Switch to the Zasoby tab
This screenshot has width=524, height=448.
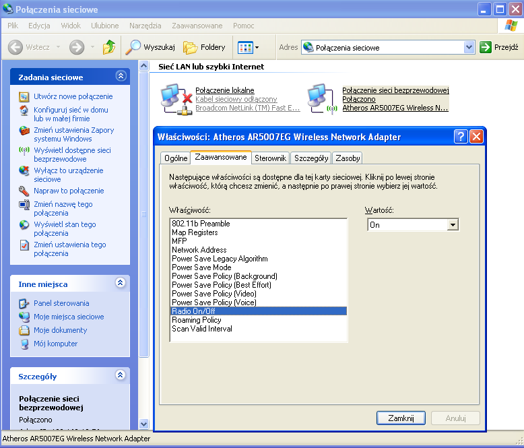[348, 158]
